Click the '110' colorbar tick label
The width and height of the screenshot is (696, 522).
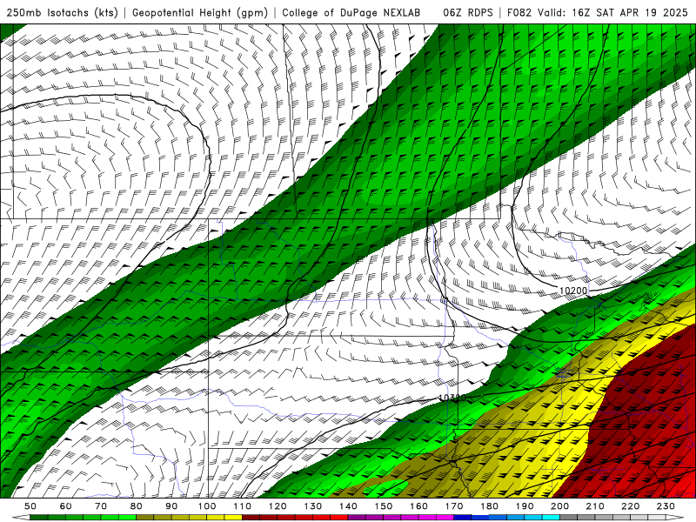(243, 506)
